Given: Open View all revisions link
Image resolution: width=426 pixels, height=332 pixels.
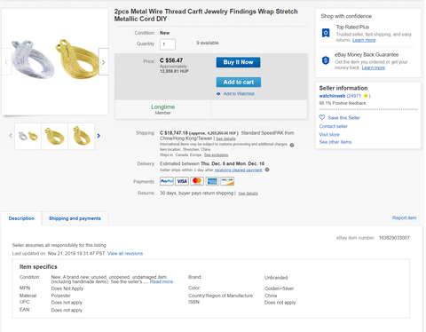Looking at the screenshot, I should [125, 254].
